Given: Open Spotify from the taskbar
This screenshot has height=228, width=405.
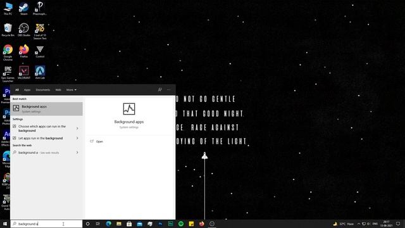Looking at the screenshot, I should point(181,224).
